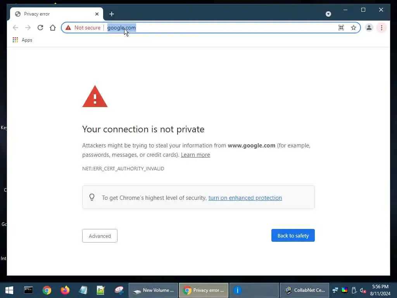Switch to New Volume taskbar window
The height and width of the screenshot is (298, 397).
(x=154, y=290)
